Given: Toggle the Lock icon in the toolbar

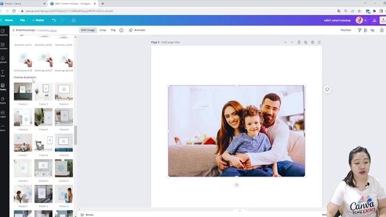Looking at the screenshot, I should pyautogui.click(x=382, y=30).
